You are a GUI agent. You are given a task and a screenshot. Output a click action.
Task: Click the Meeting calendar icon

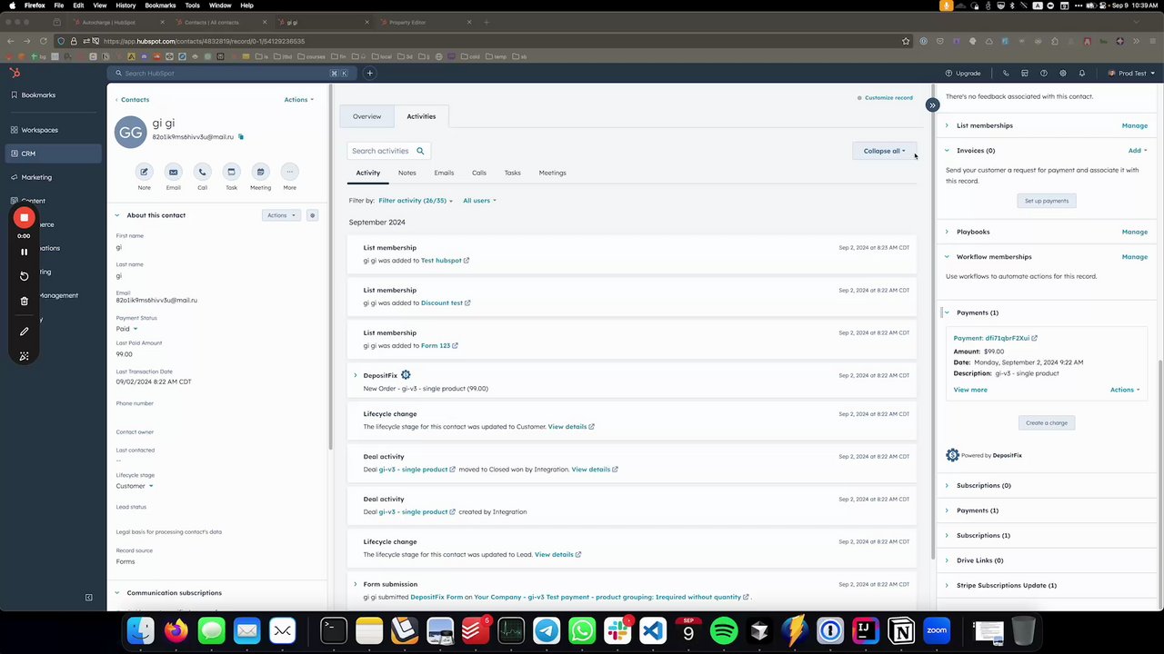[260, 172]
